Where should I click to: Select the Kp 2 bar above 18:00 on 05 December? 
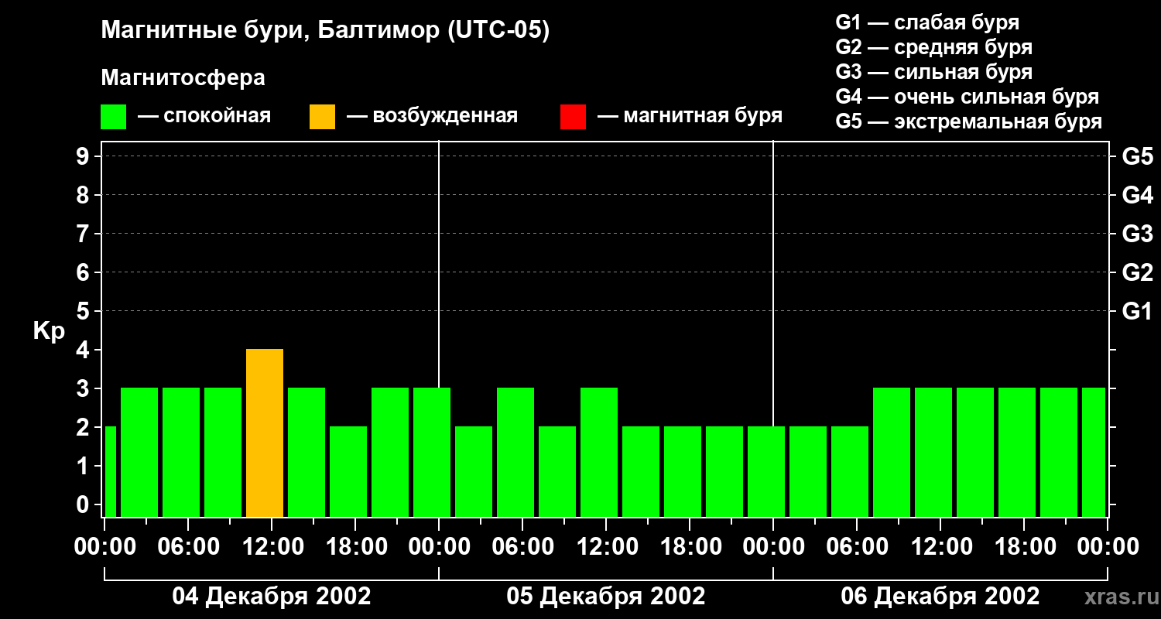point(683,472)
